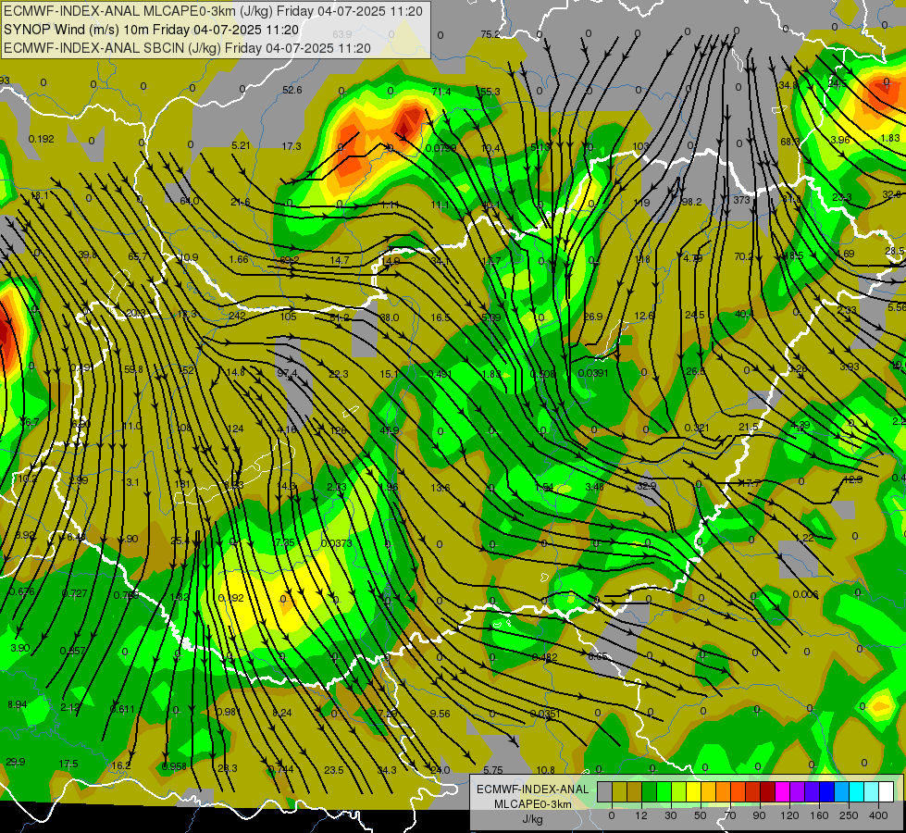Click the map value 65.7
This screenshot has width=906, height=833.
[138, 256]
